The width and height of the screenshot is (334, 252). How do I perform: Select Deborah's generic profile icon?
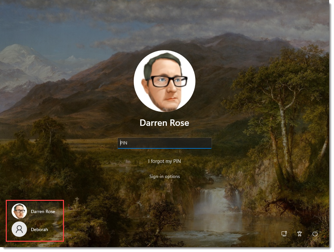[19, 229]
